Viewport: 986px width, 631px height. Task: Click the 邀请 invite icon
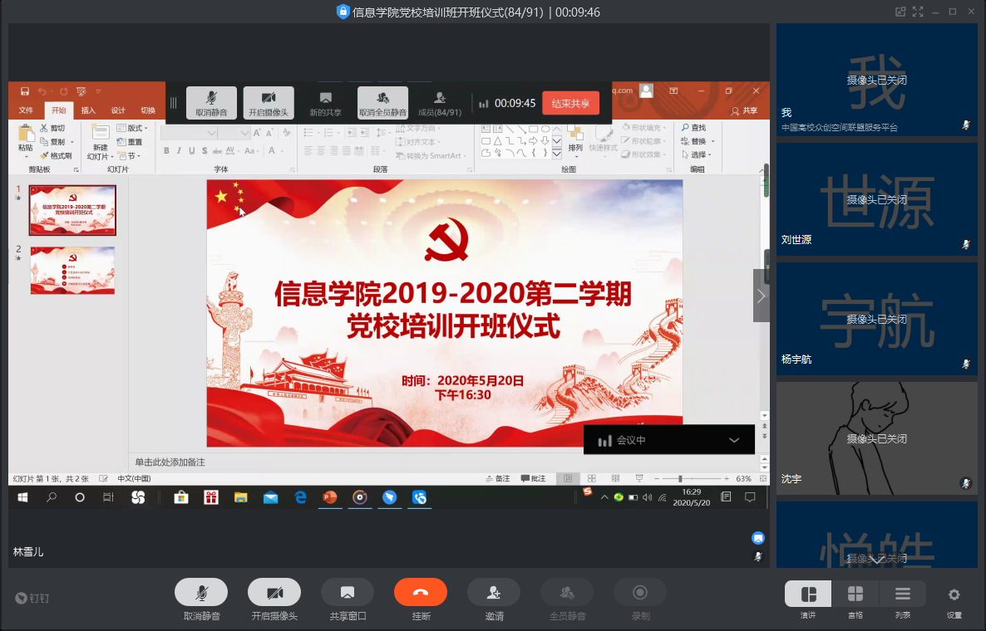(494, 593)
